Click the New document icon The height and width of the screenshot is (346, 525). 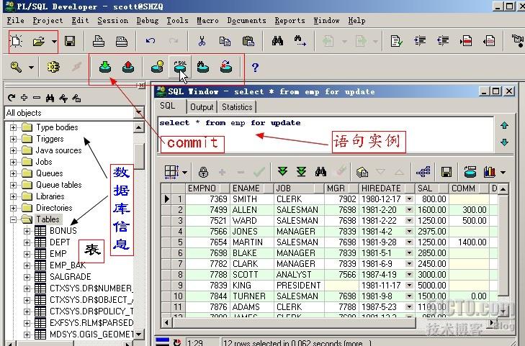(16, 41)
